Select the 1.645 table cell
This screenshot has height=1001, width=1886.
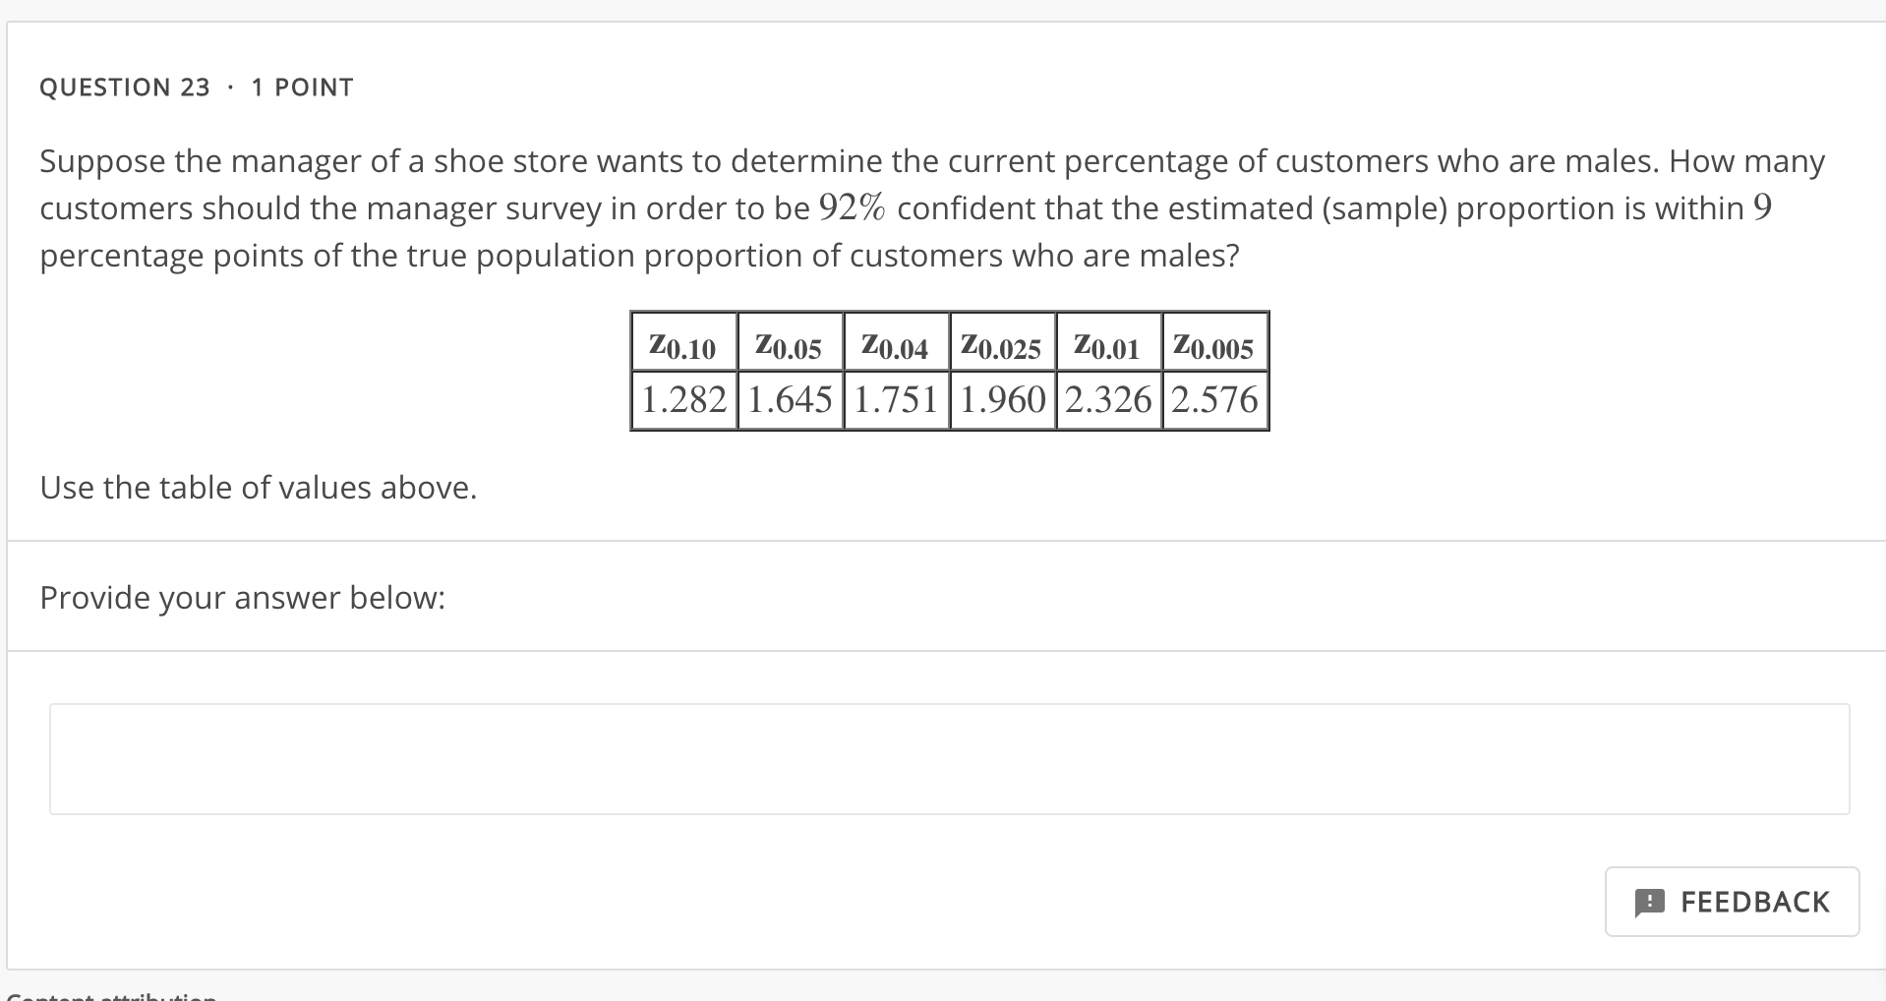[790, 399]
